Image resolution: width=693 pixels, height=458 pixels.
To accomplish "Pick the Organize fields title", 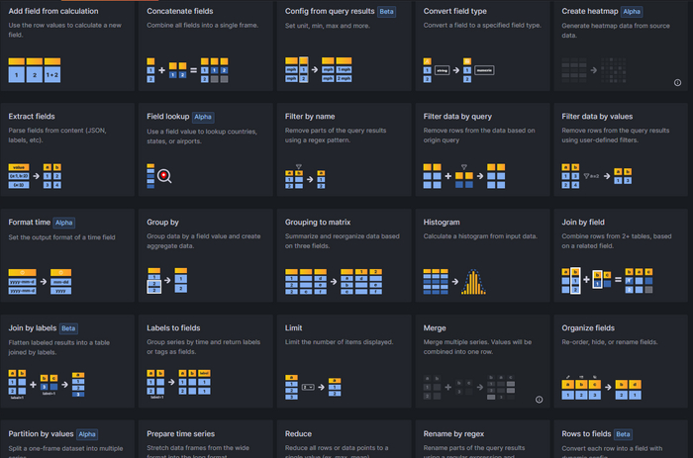I will pos(588,327).
